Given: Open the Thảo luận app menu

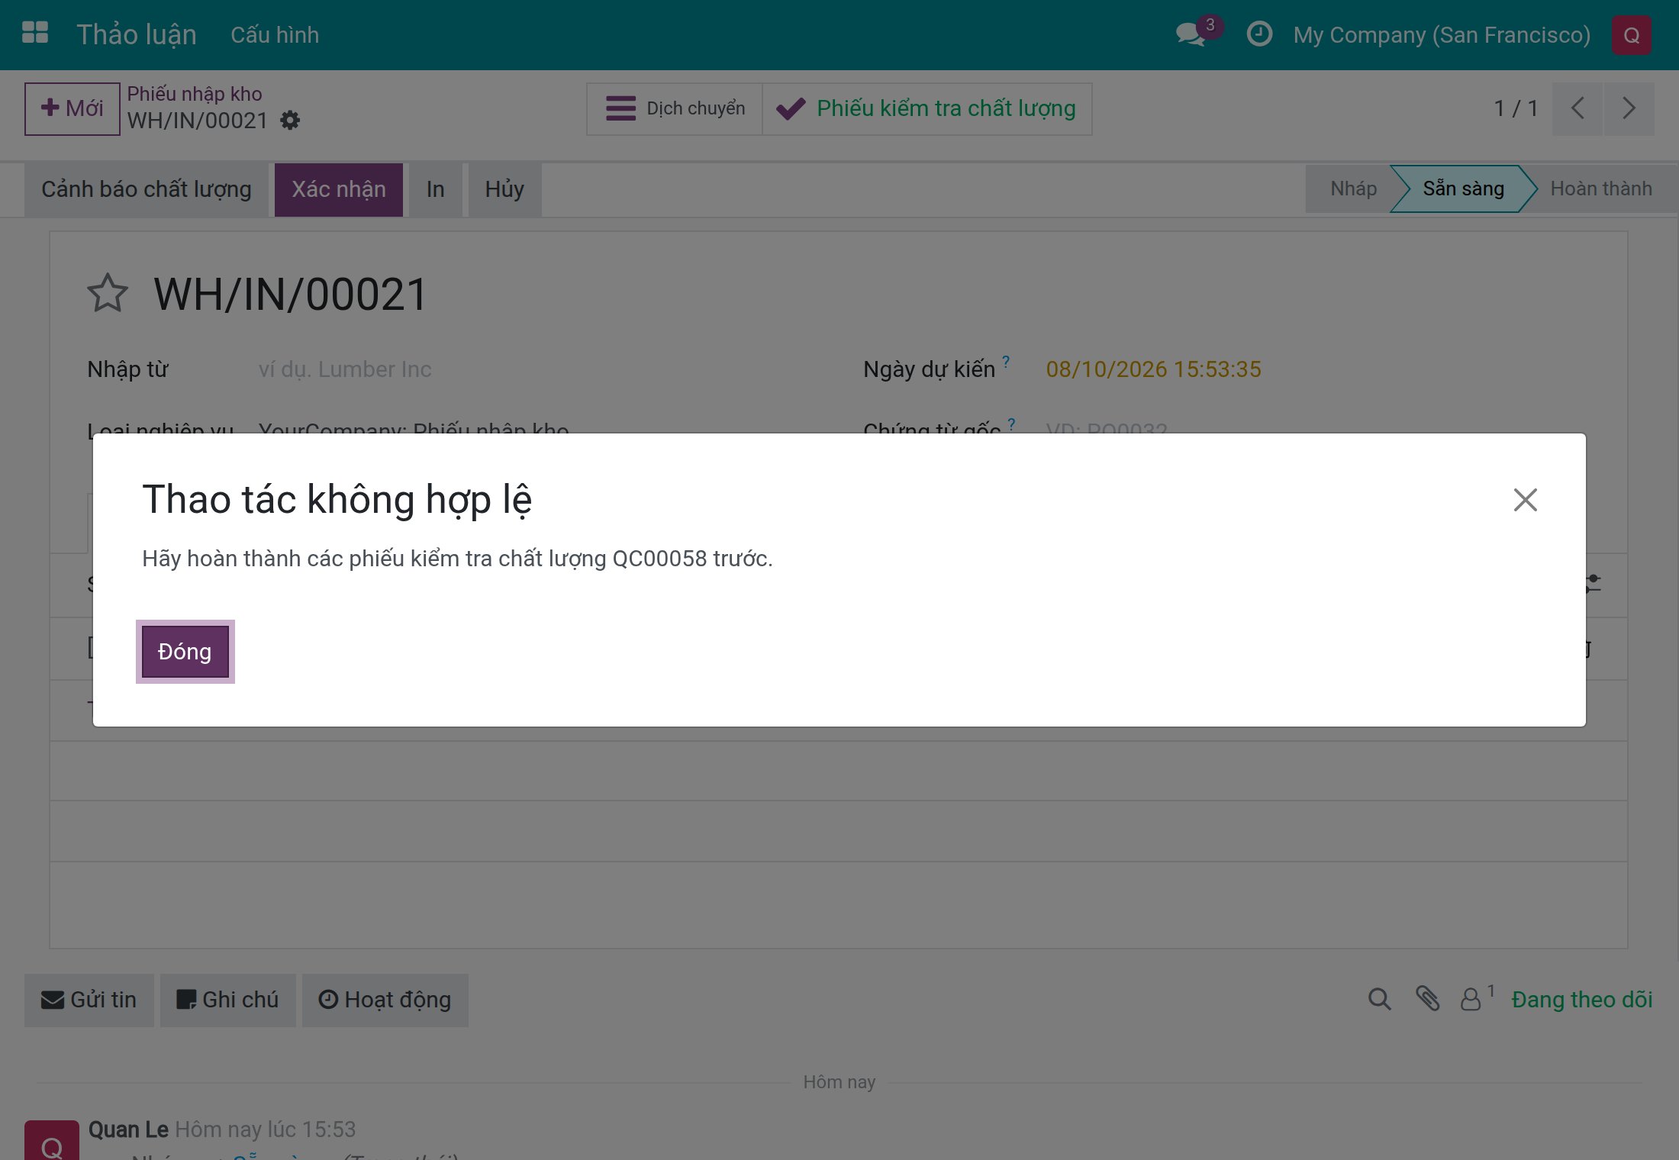Looking at the screenshot, I should click(x=137, y=34).
